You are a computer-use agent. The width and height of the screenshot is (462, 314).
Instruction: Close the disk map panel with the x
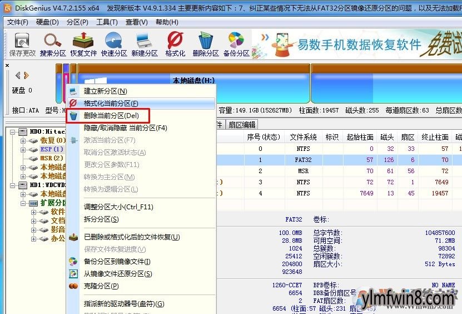(x=7, y=66)
